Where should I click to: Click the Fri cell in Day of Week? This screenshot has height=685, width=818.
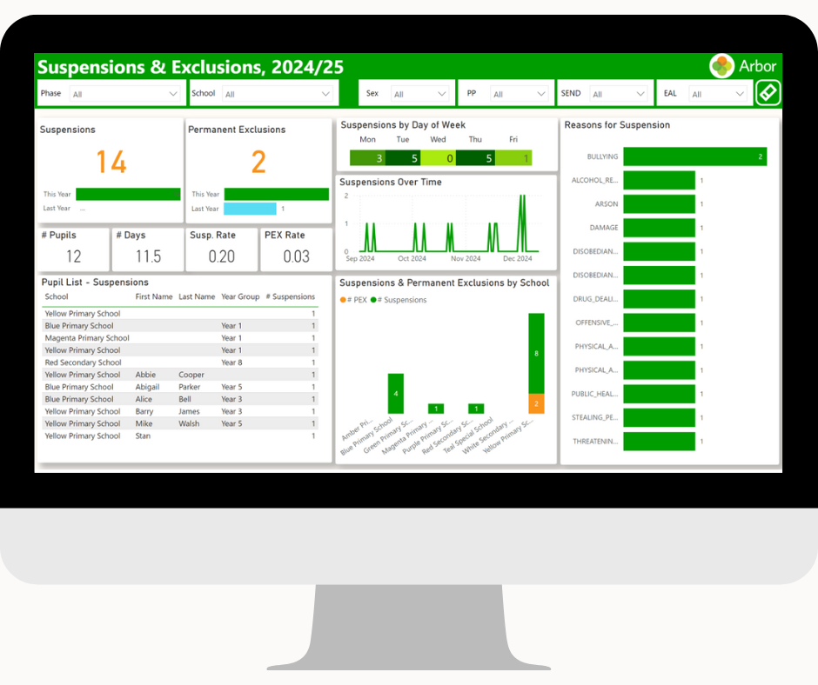[513, 158]
